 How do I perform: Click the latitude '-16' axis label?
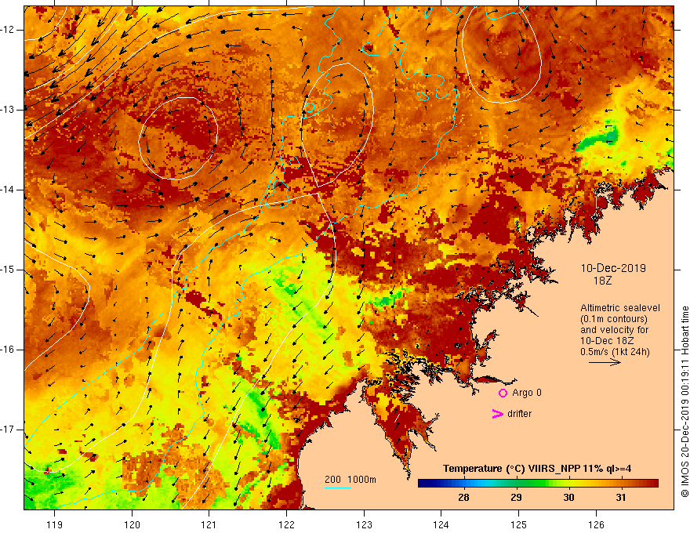click(x=8, y=350)
